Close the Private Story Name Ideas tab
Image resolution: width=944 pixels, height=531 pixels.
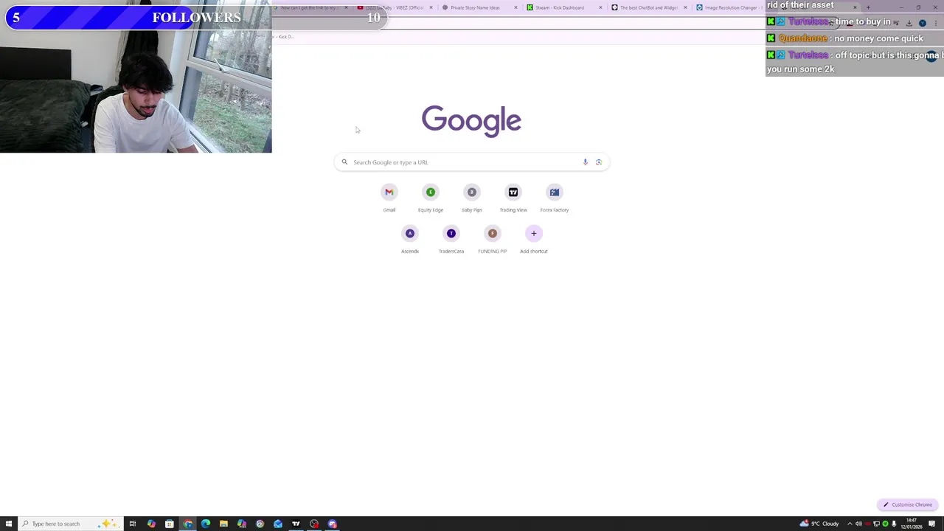[x=516, y=7]
